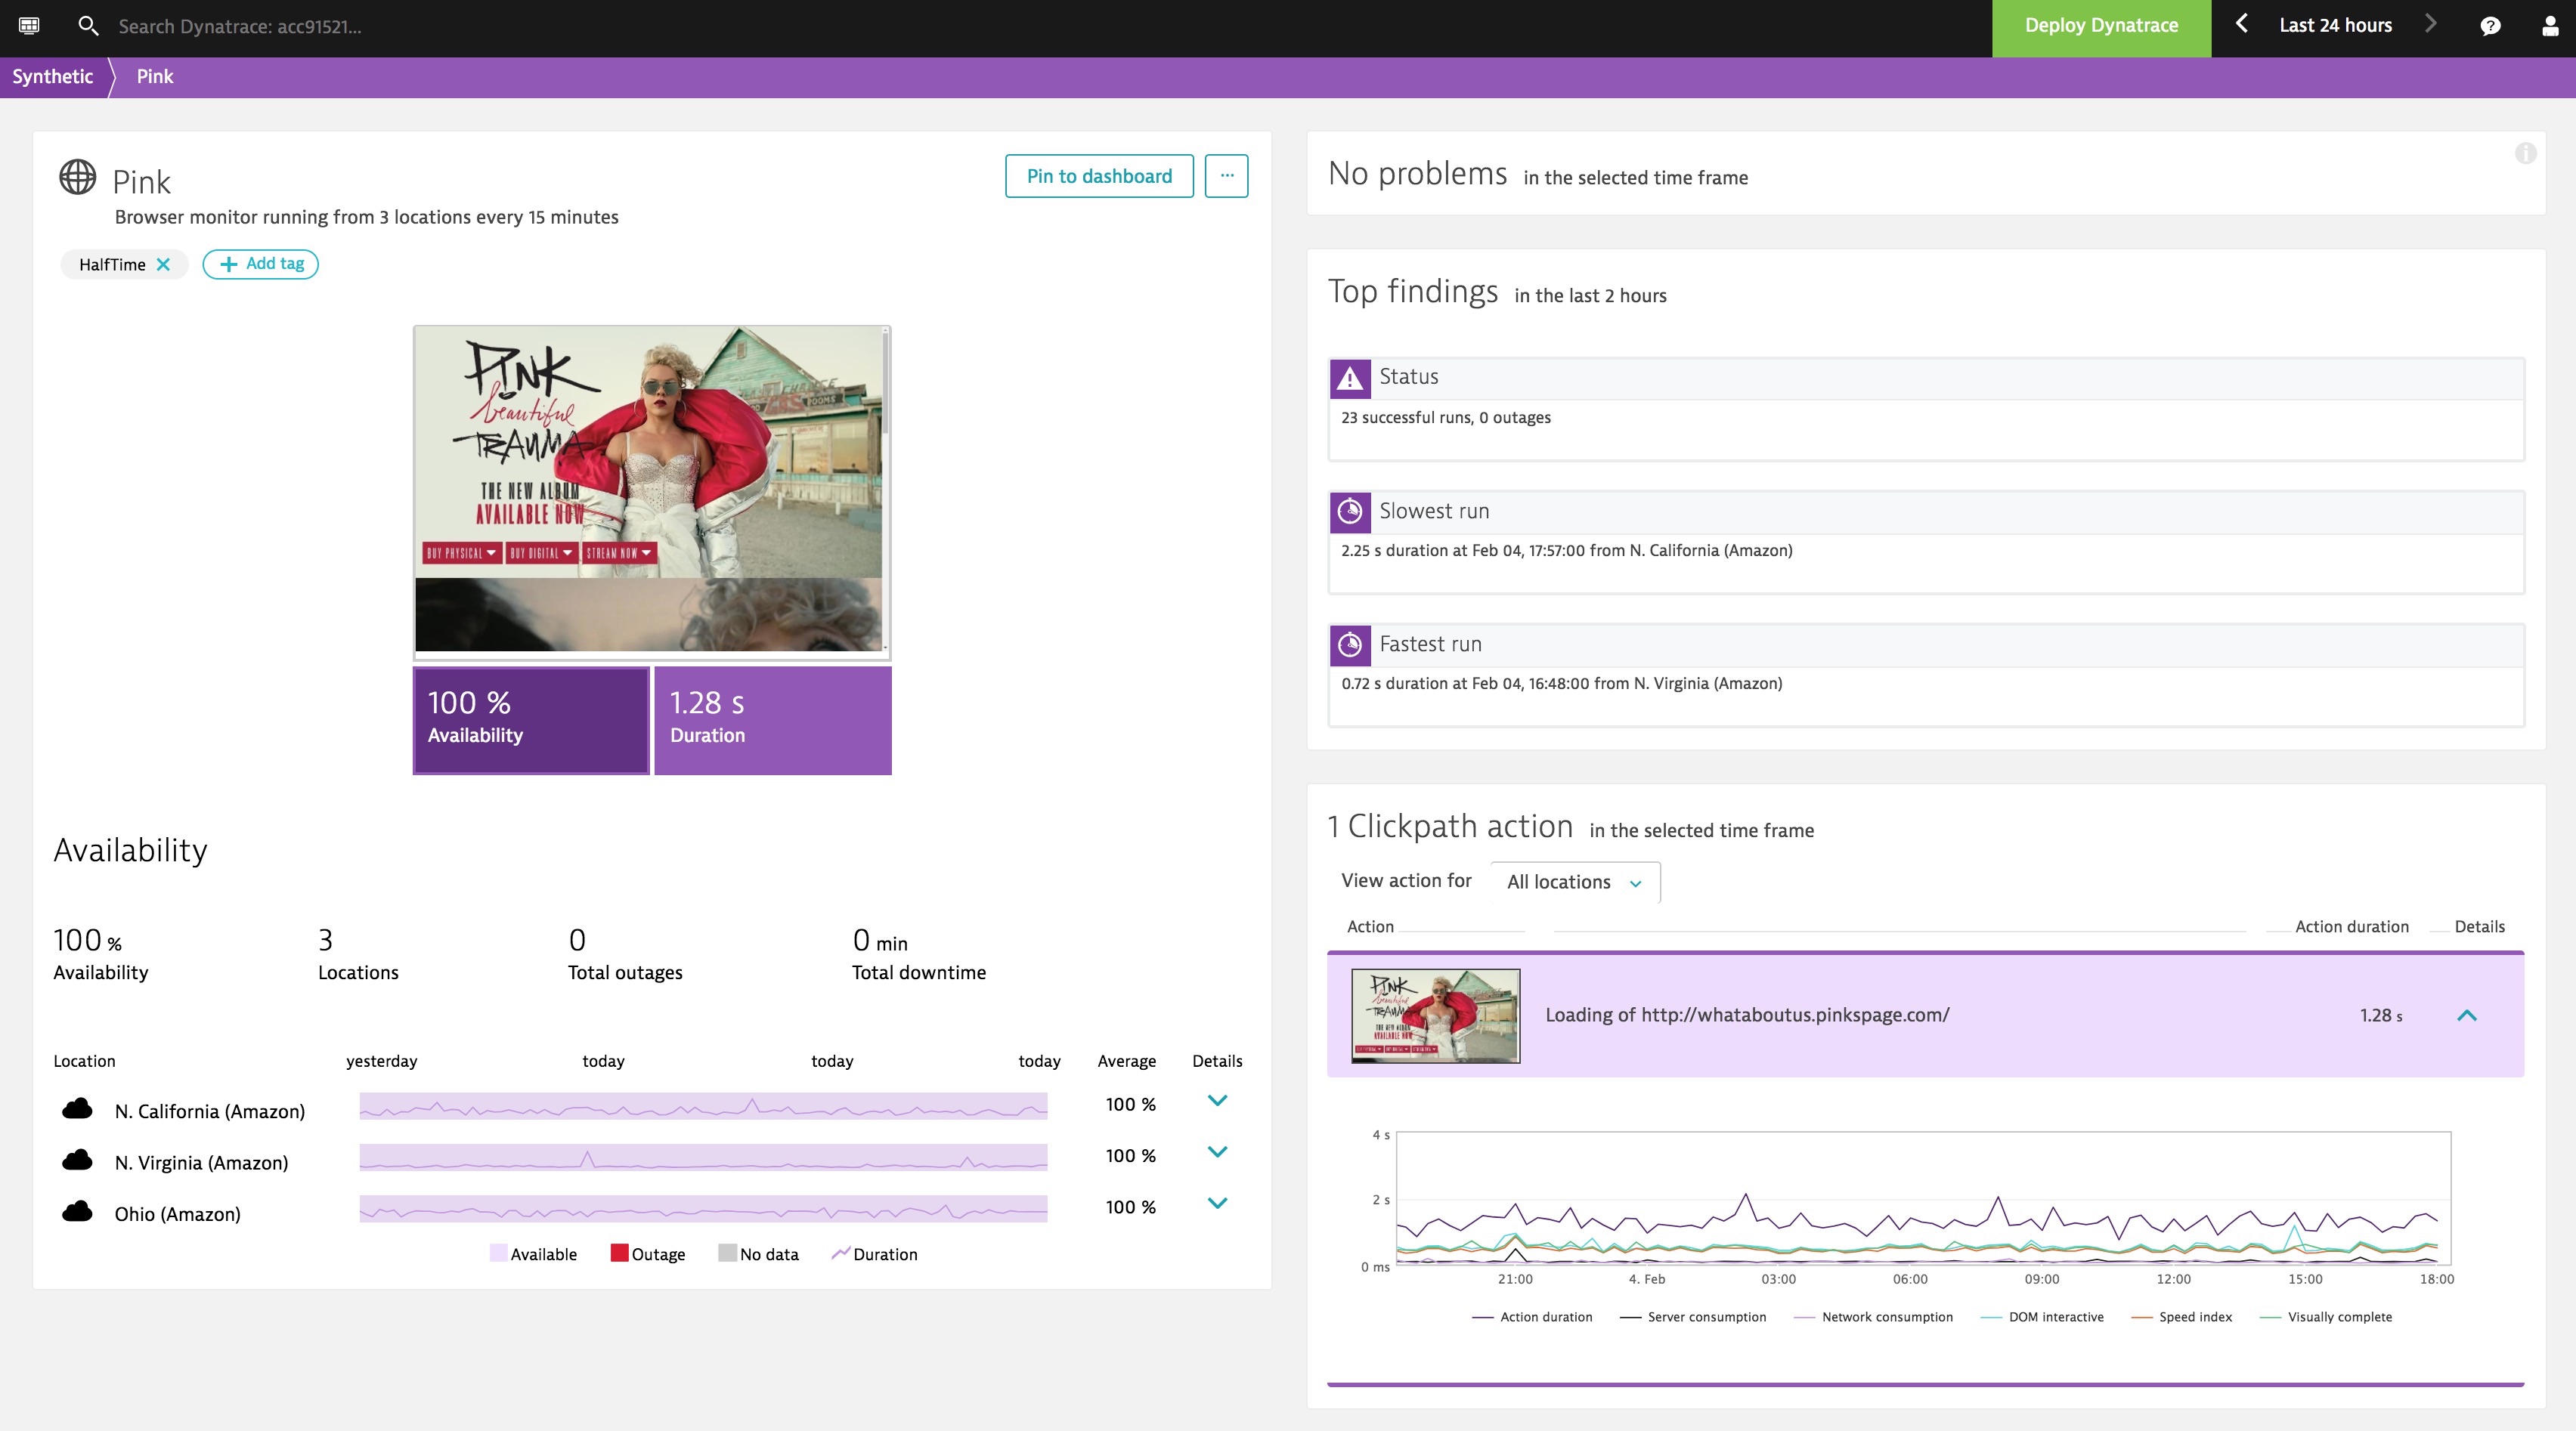Click N. California availability sparkline
This screenshot has height=1431, width=2576.
[703, 1106]
